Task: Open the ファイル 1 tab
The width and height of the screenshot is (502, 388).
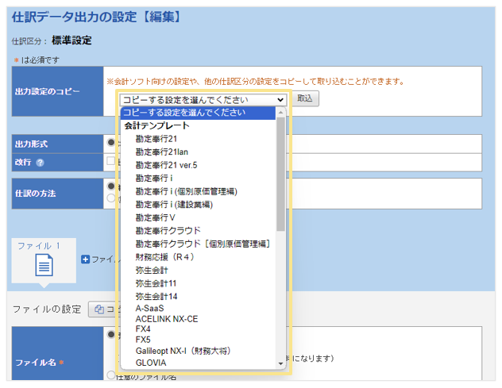Action: coord(44,260)
